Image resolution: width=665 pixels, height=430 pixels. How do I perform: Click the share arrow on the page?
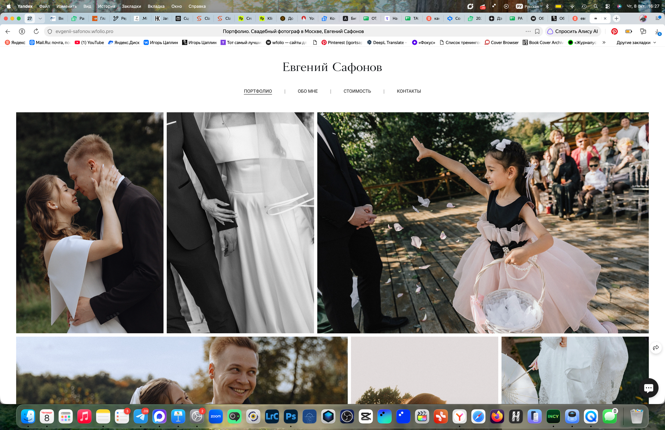coord(656,348)
